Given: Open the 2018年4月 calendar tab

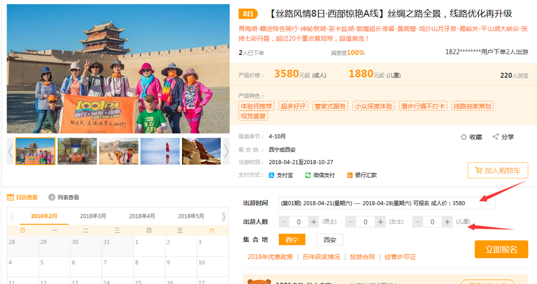Looking at the screenshot, I should tap(142, 216).
